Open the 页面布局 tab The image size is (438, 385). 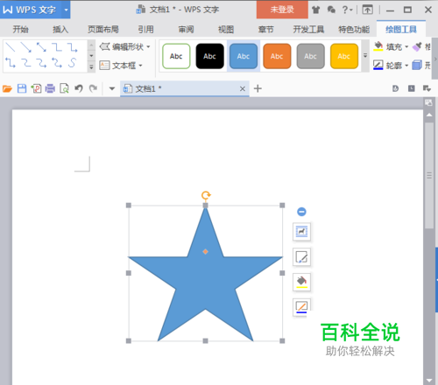pos(103,30)
